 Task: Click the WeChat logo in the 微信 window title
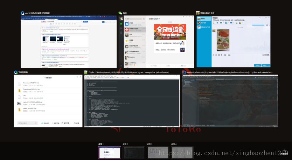pyautogui.click(x=120, y=13)
